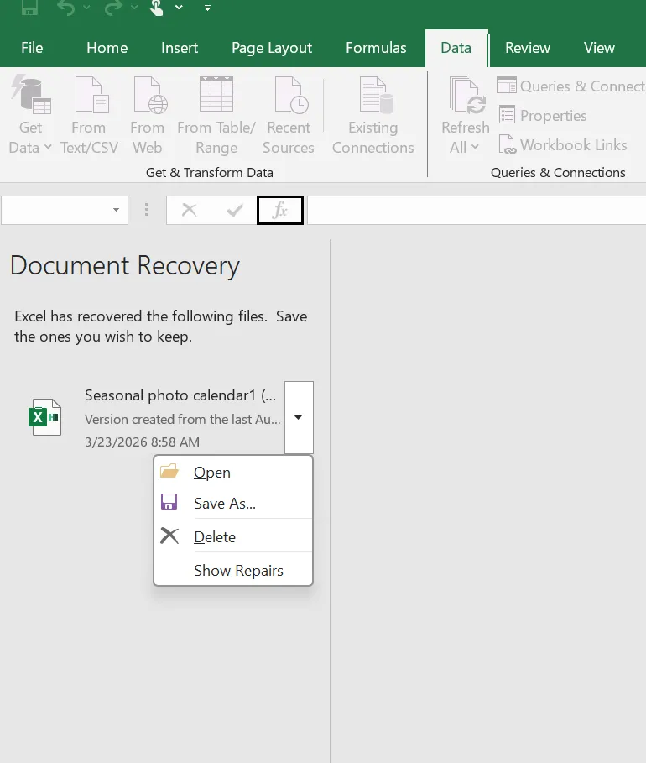Switch to the Review tab
The image size is (646, 763).
528,48
